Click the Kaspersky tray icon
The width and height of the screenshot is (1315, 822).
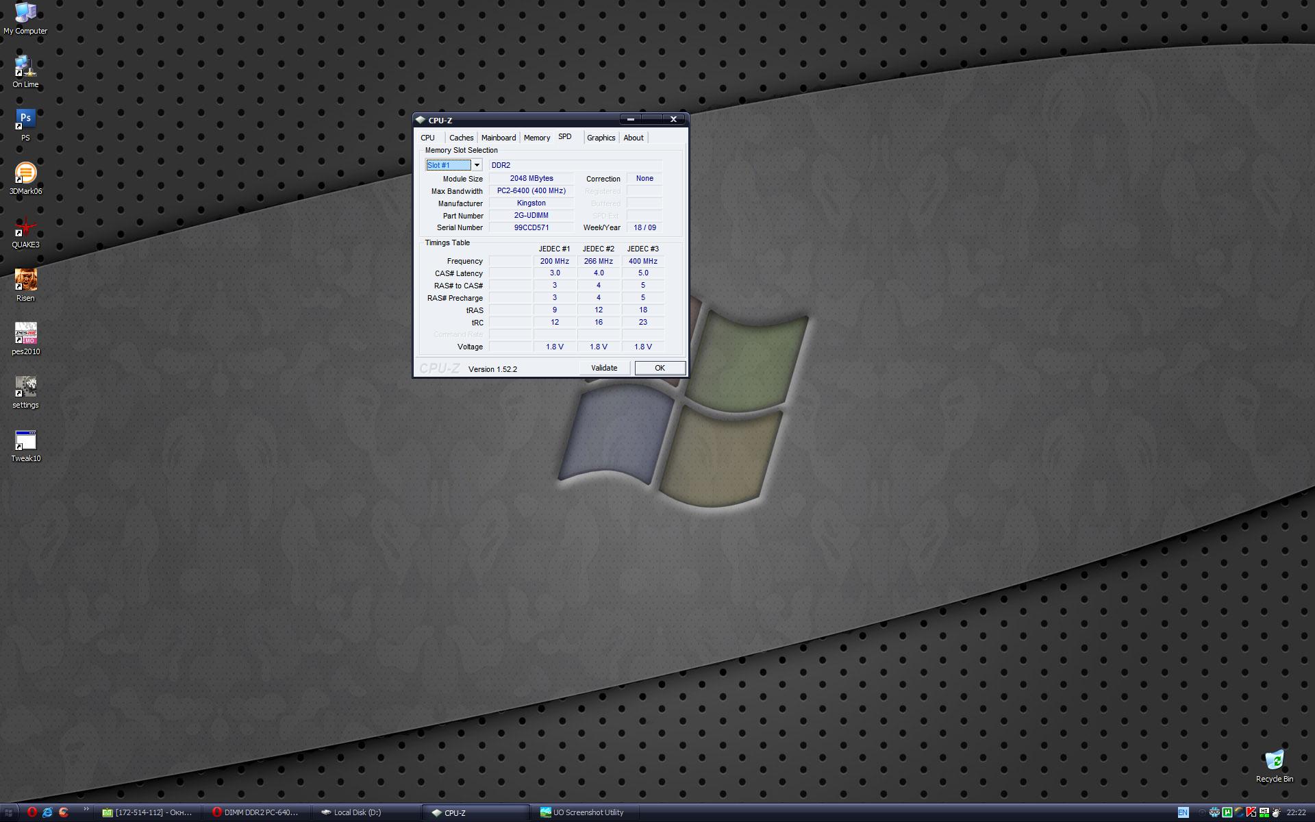(1251, 812)
